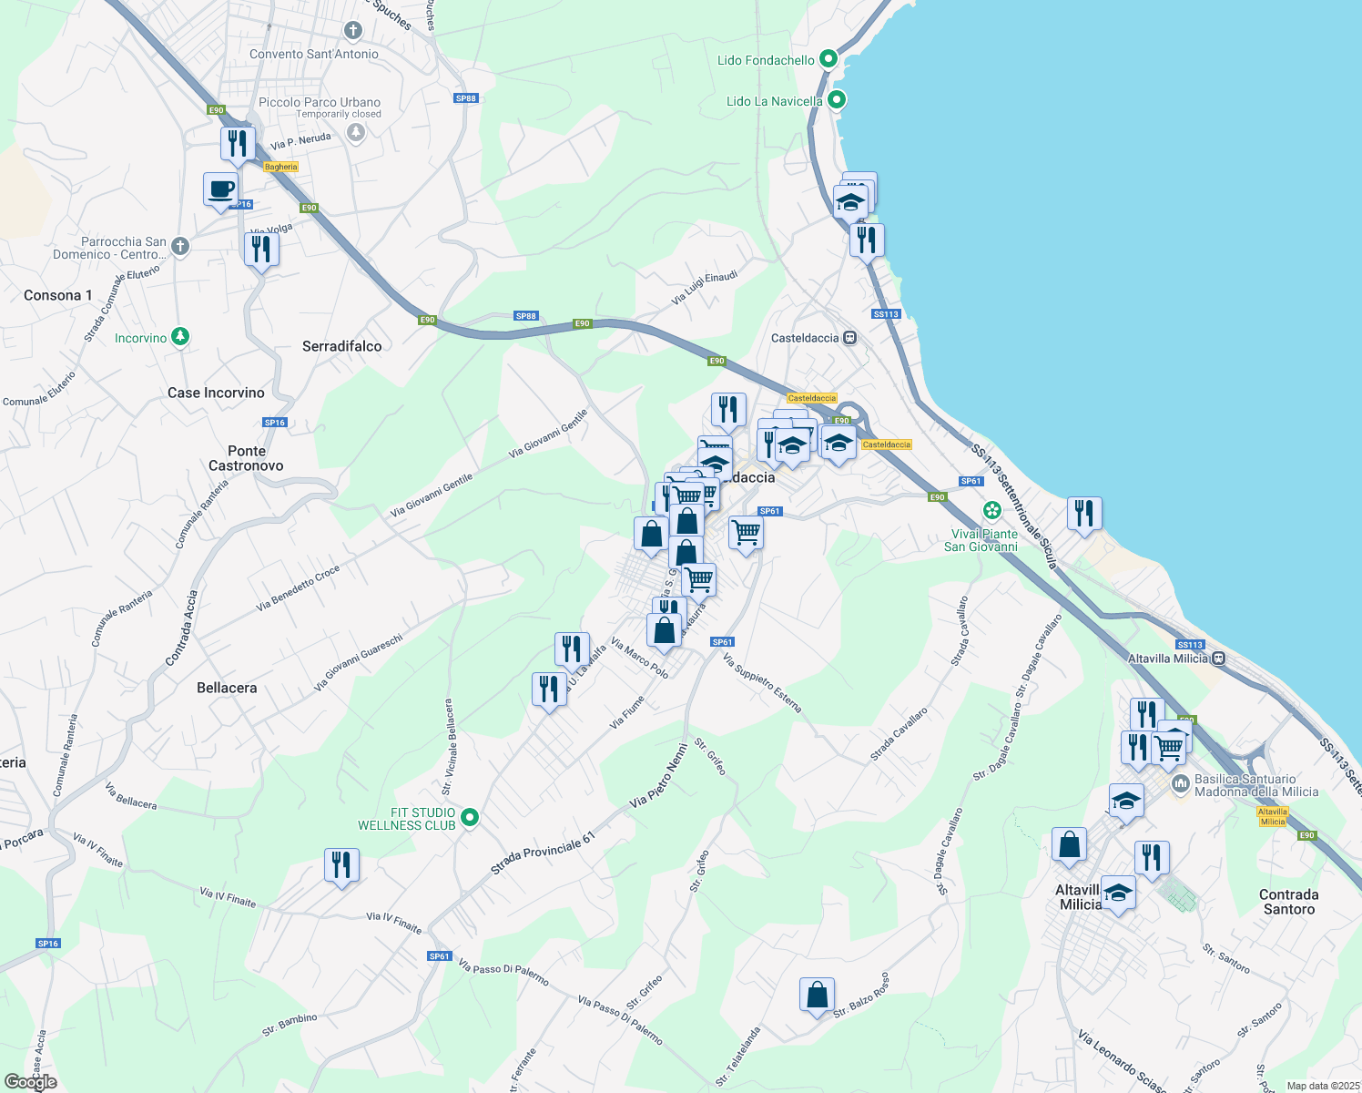Open the shopping bag marker west of Casteldaccia centre
Screen dimensions: 1362x1093
click(651, 535)
